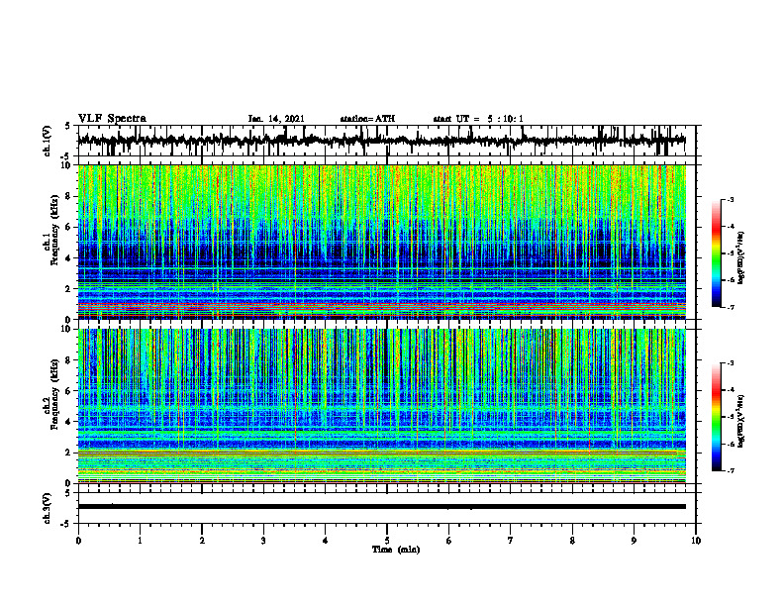The height and width of the screenshot is (606, 784).
Task: Click time axis tick label "2"
Action: [x=202, y=541]
